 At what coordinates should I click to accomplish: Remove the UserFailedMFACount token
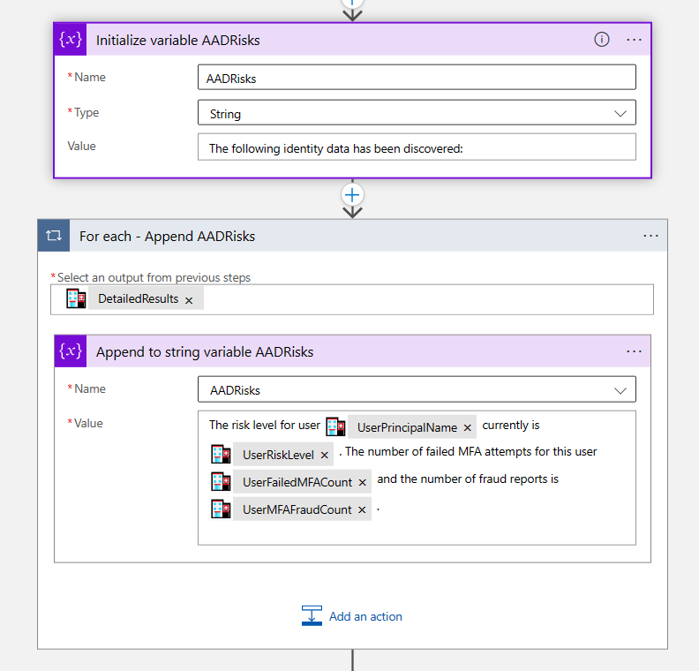click(x=362, y=483)
